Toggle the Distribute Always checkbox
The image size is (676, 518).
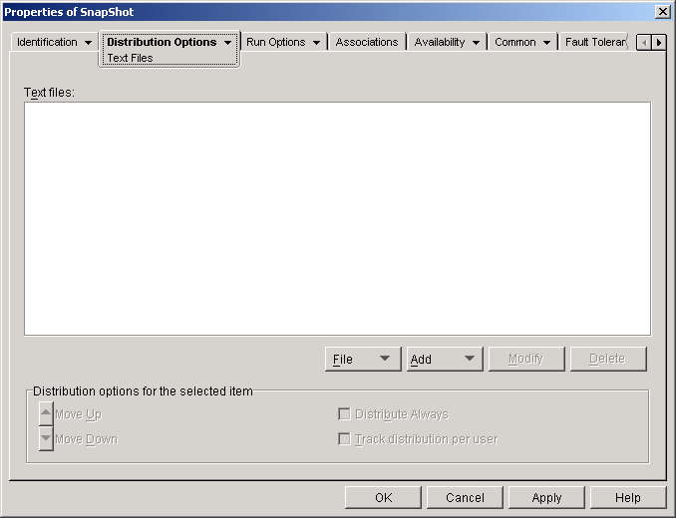[344, 414]
